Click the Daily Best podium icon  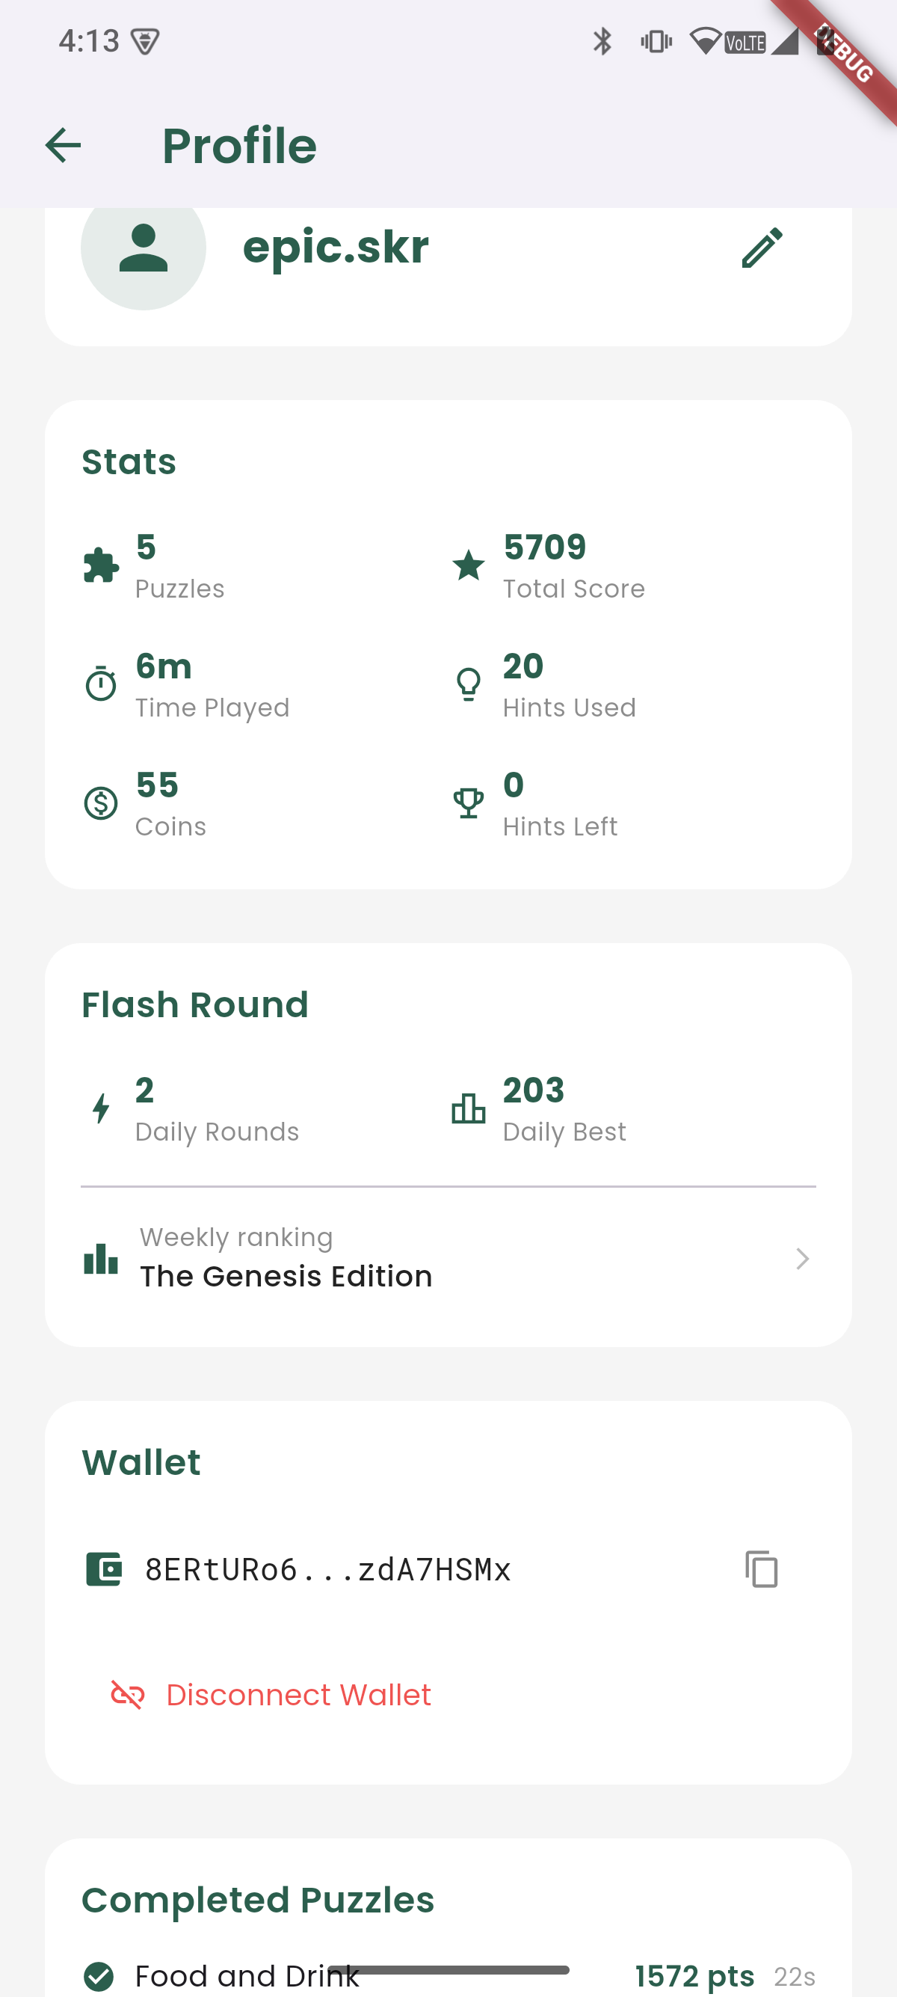[x=469, y=1108]
